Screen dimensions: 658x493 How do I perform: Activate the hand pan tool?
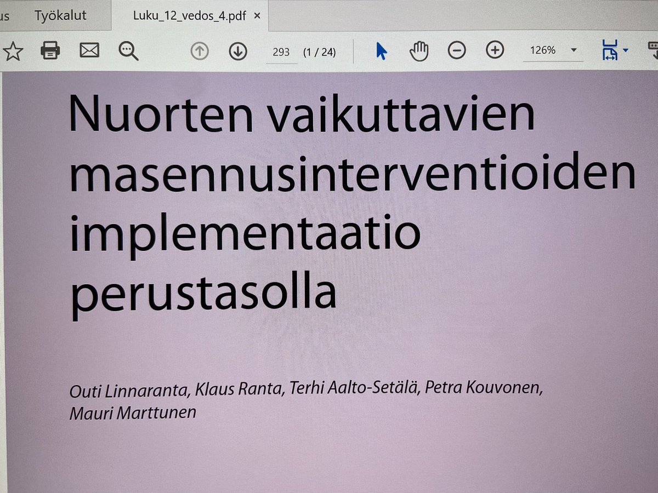pos(419,51)
